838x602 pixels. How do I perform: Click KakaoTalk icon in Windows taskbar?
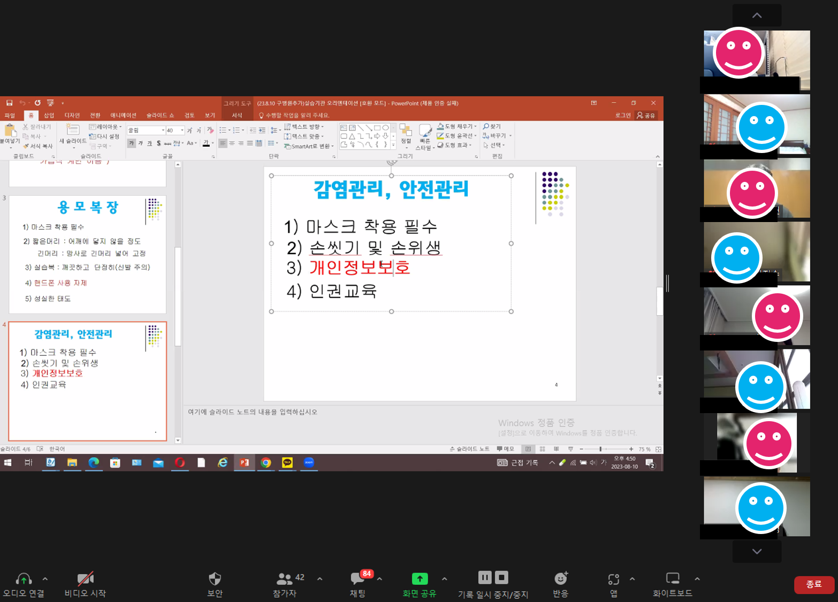tap(287, 462)
